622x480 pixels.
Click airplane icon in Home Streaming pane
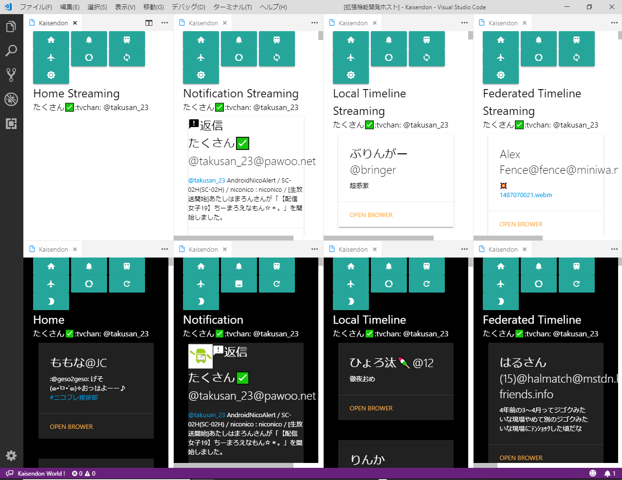coord(51,57)
